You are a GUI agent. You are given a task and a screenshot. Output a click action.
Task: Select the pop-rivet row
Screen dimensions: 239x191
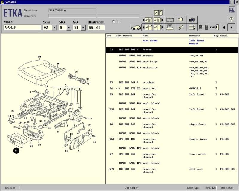(172, 89)
